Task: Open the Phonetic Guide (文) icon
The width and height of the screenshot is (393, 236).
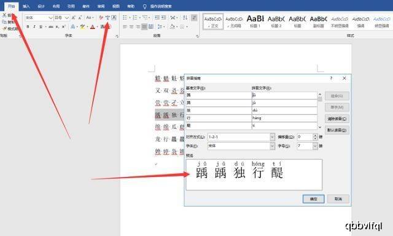Action: coord(107,18)
